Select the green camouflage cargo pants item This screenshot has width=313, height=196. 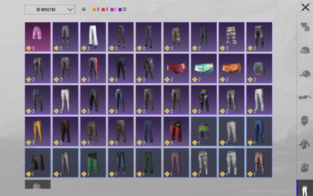(176, 37)
